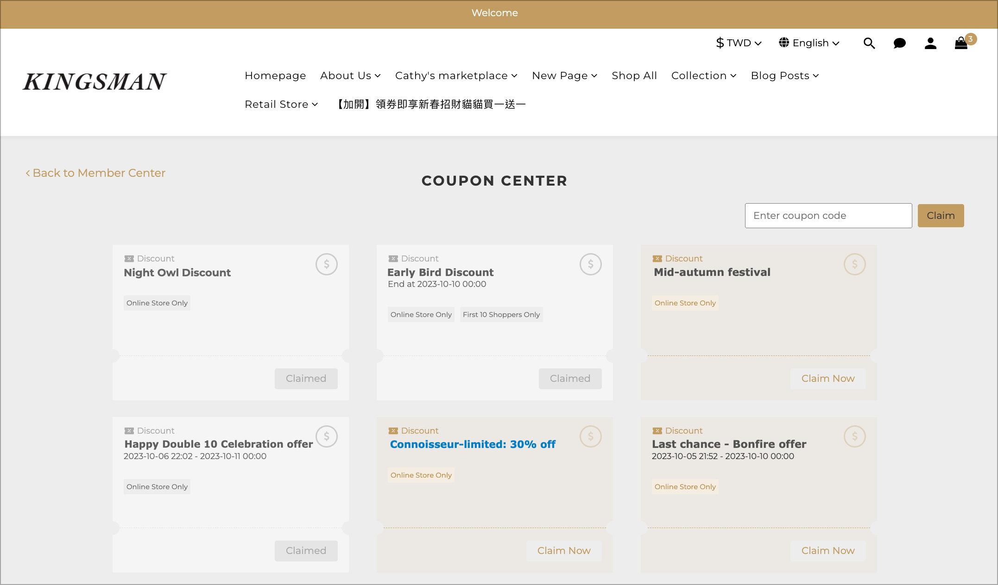998x585 pixels.
Task: Click ticket icon beside Discount on Mid-autumn card
Action: (x=657, y=259)
